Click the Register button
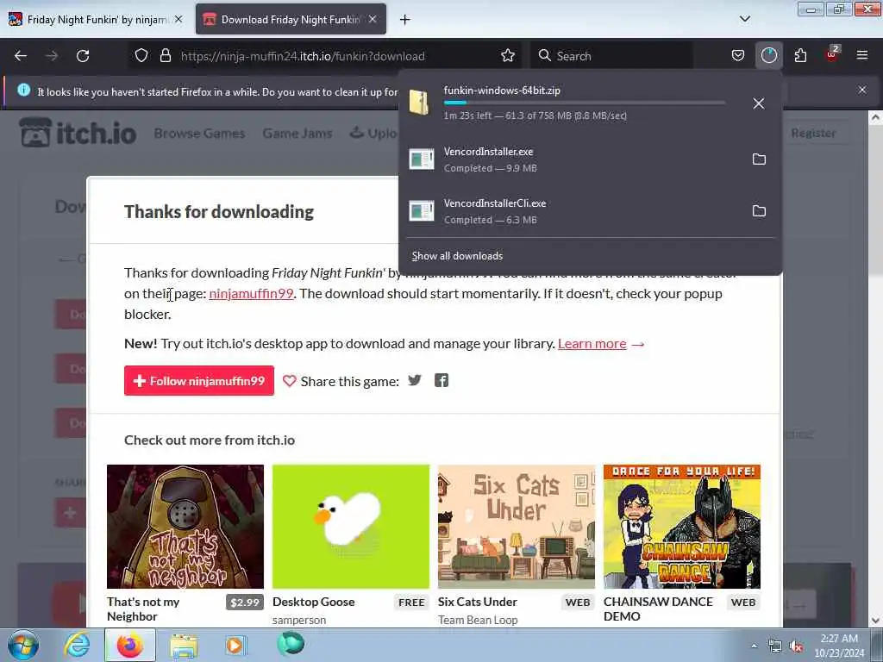The height and width of the screenshot is (662, 883). click(813, 134)
